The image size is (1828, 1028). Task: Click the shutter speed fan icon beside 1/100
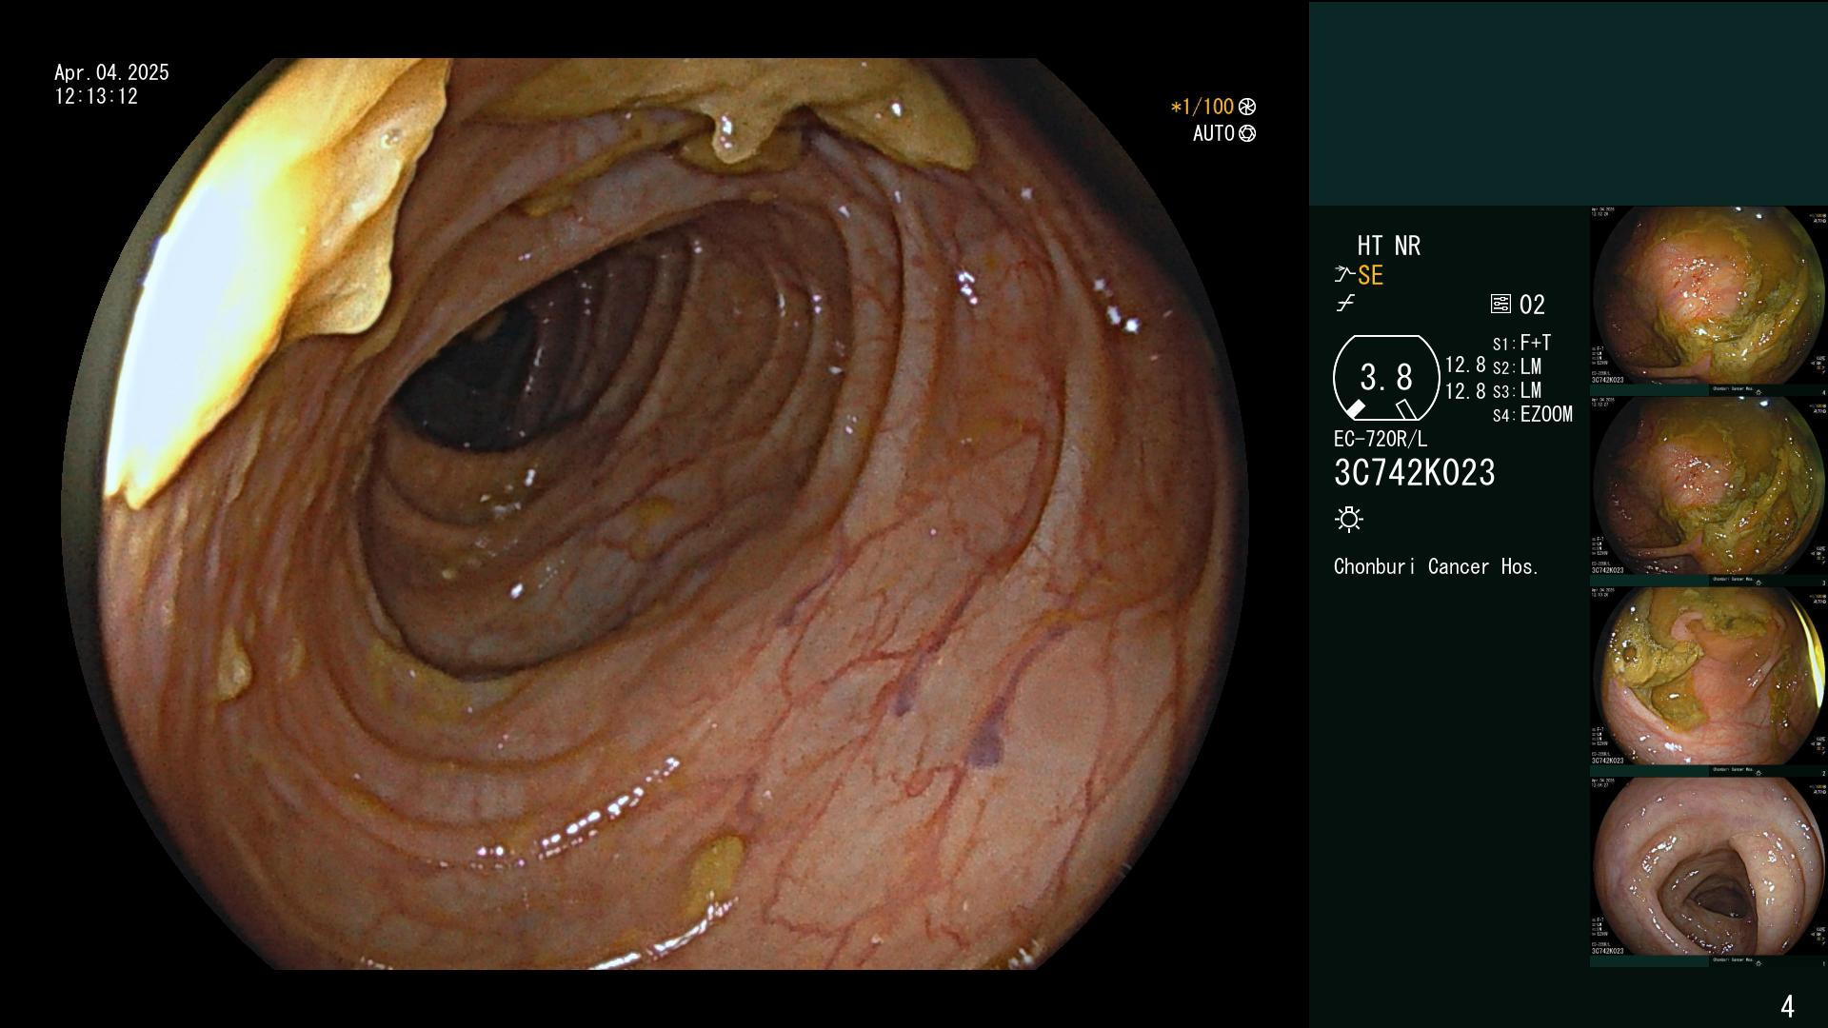(x=1247, y=108)
